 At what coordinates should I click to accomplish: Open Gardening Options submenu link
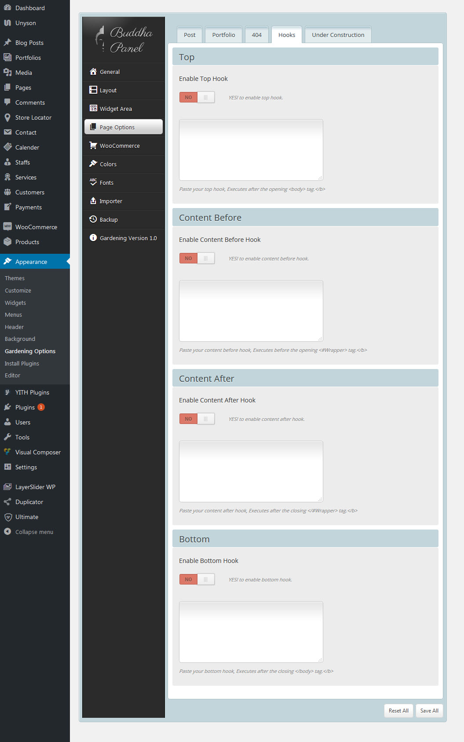pos(30,351)
